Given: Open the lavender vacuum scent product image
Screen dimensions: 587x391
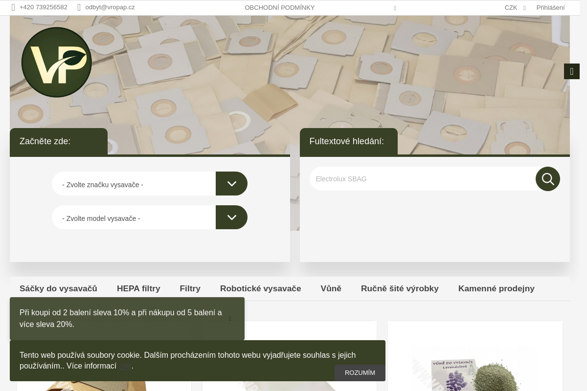Looking at the screenshot, I should pos(474,368).
